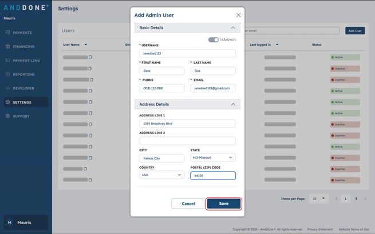Open the Privacy Statement link

(x=319, y=229)
